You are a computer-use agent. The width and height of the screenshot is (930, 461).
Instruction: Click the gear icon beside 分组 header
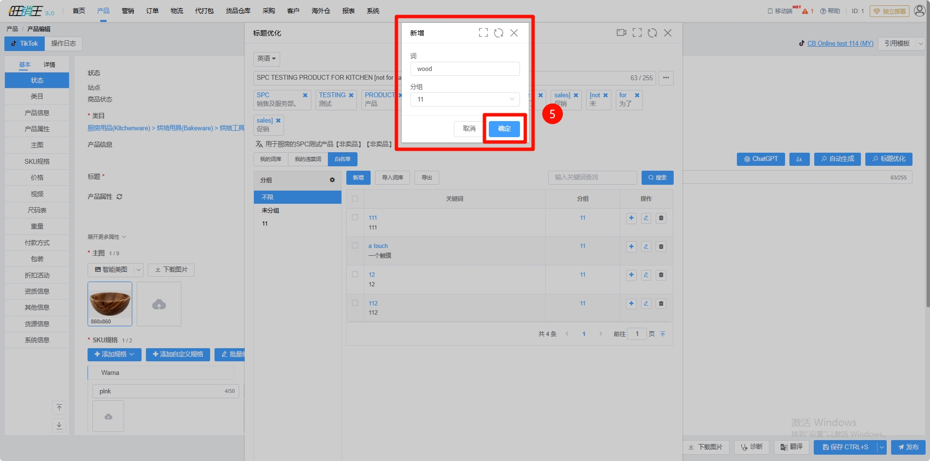click(332, 180)
